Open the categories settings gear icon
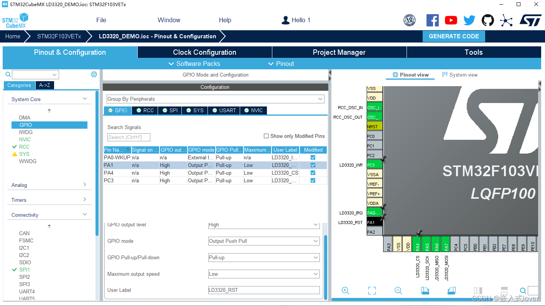Image resolution: width=545 pixels, height=306 pixels. pos(94,74)
